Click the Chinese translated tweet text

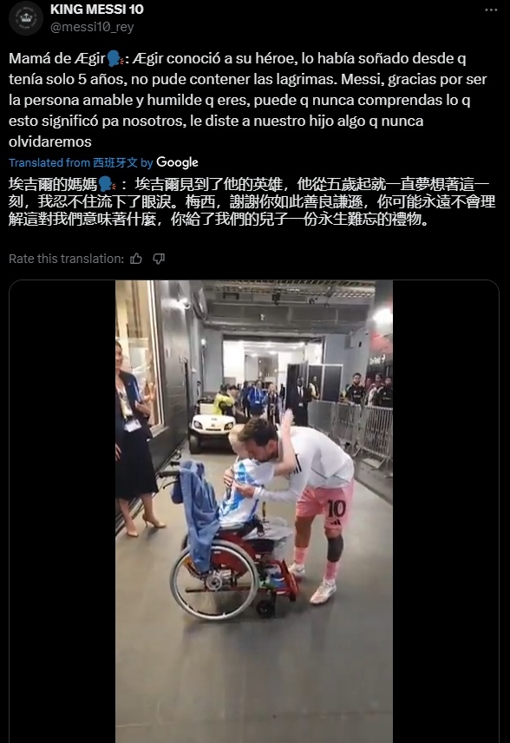(x=252, y=202)
